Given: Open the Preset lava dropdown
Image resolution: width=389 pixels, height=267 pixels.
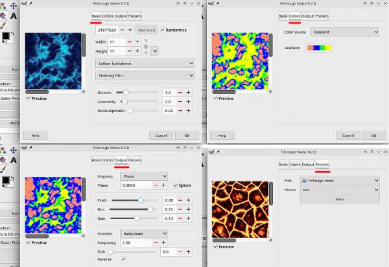Looking at the screenshot, I should (340, 190).
